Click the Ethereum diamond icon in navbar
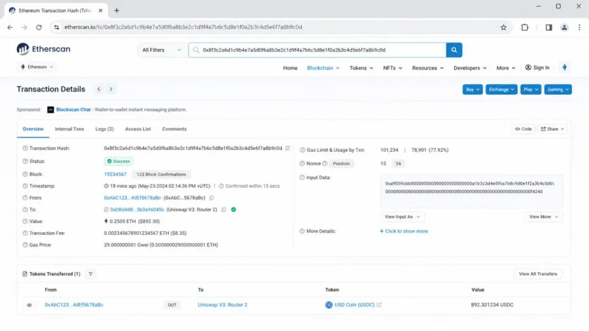The height and width of the screenshot is (331, 589). tap(564, 67)
